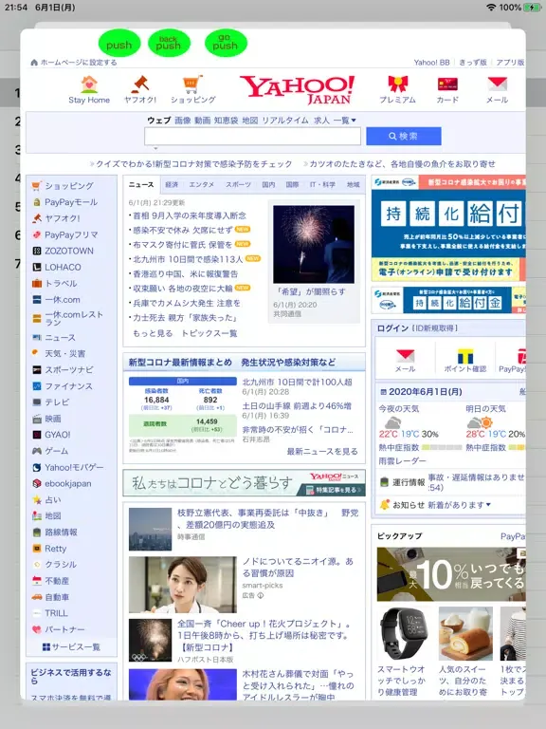This screenshot has width=546, height=729.
Task: Focus the web search text field
Action: coord(252,137)
